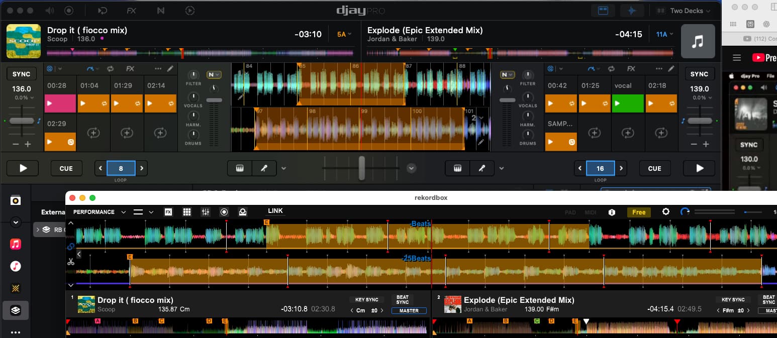This screenshot has height=338, width=777.
Task: Switch to the deck layout view icon
Action: pos(603,11)
